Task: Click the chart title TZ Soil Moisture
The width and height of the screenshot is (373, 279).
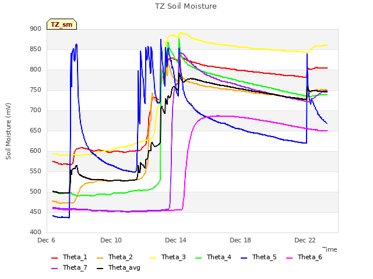Action: (x=186, y=6)
